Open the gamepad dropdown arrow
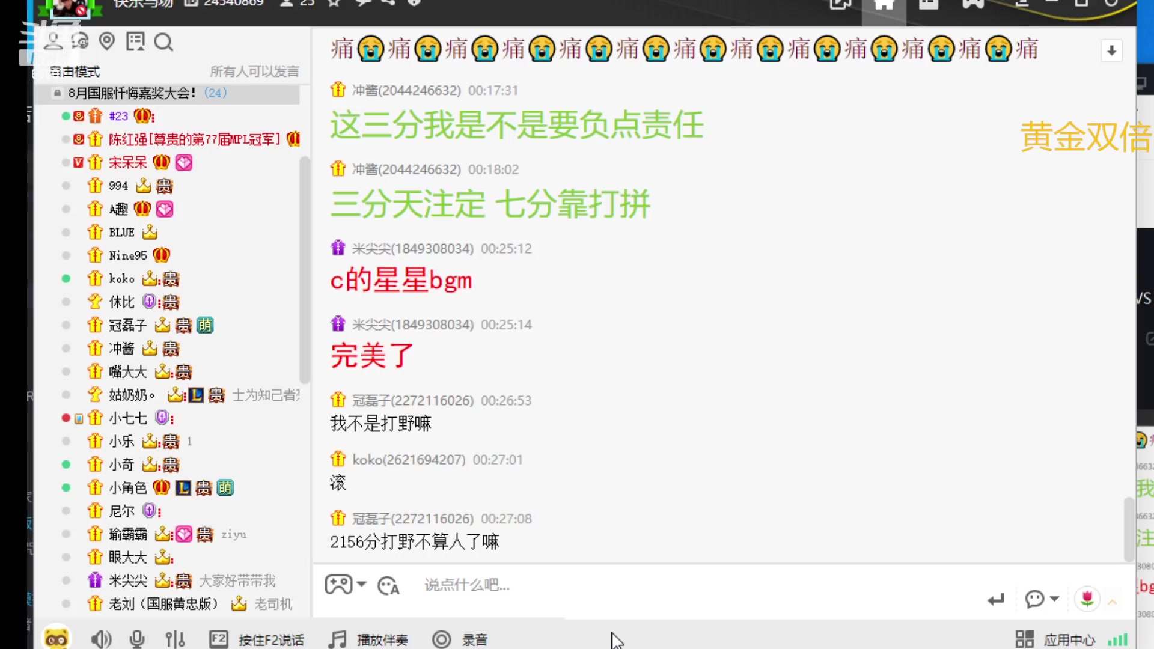Image resolution: width=1154 pixels, height=649 pixels. click(x=361, y=584)
